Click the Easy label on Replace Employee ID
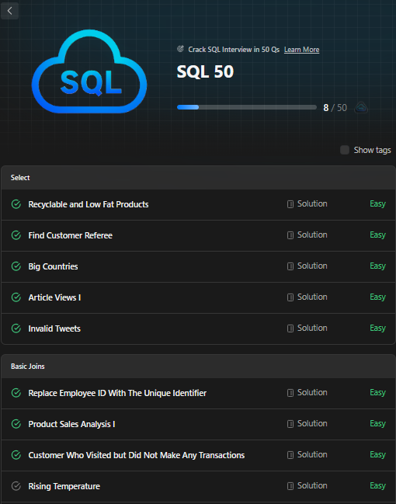Viewport: 396px width, 504px height. [x=377, y=393]
